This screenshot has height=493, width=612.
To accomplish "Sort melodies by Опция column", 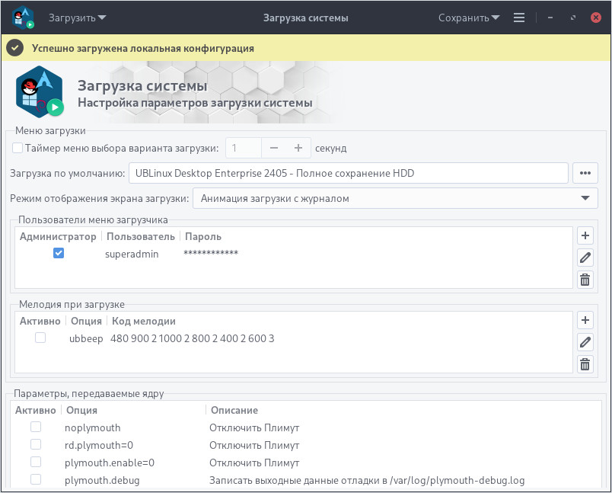I will pyautogui.click(x=86, y=321).
